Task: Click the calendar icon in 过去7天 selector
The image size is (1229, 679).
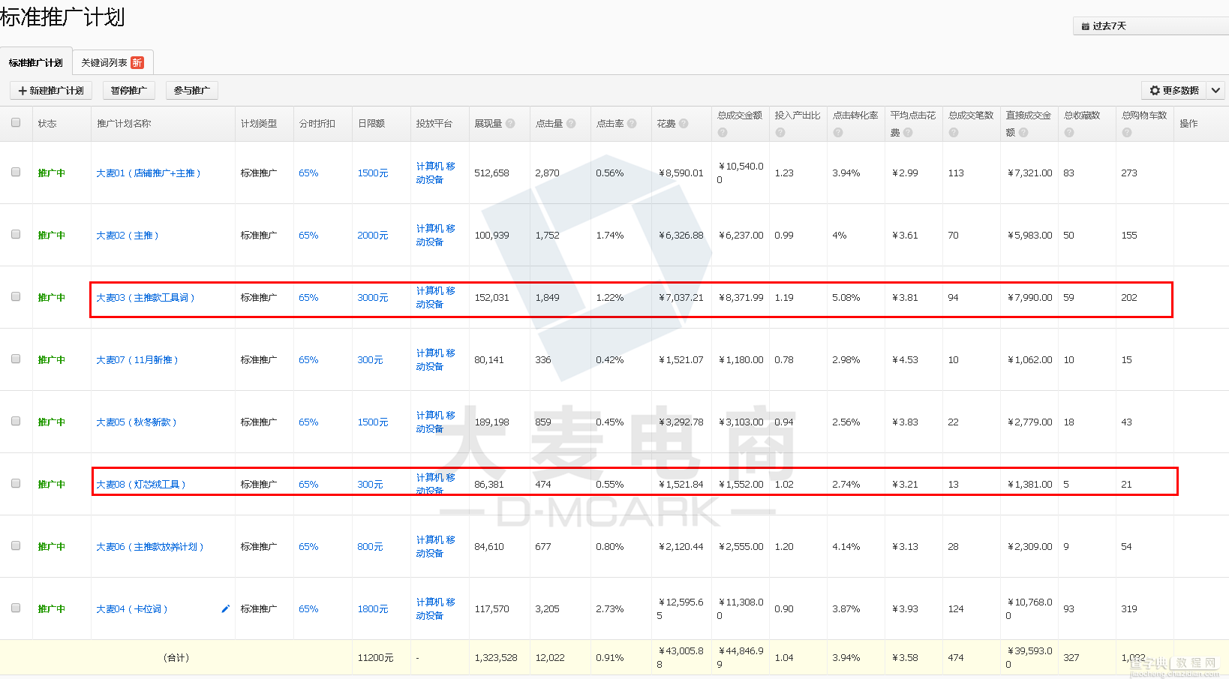Action: tap(1085, 26)
